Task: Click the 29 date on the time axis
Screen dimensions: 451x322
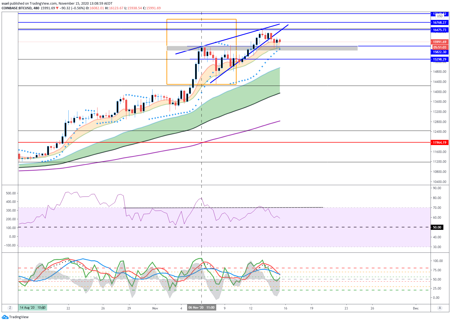Action: tap(129, 308)
